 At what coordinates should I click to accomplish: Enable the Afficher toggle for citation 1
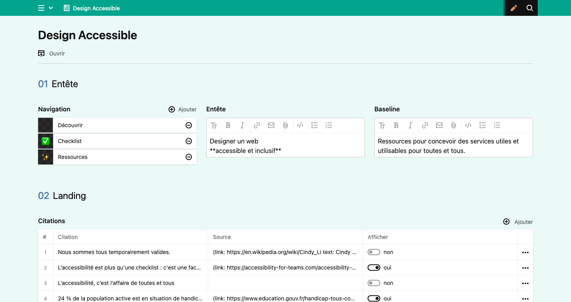point(374,252)
